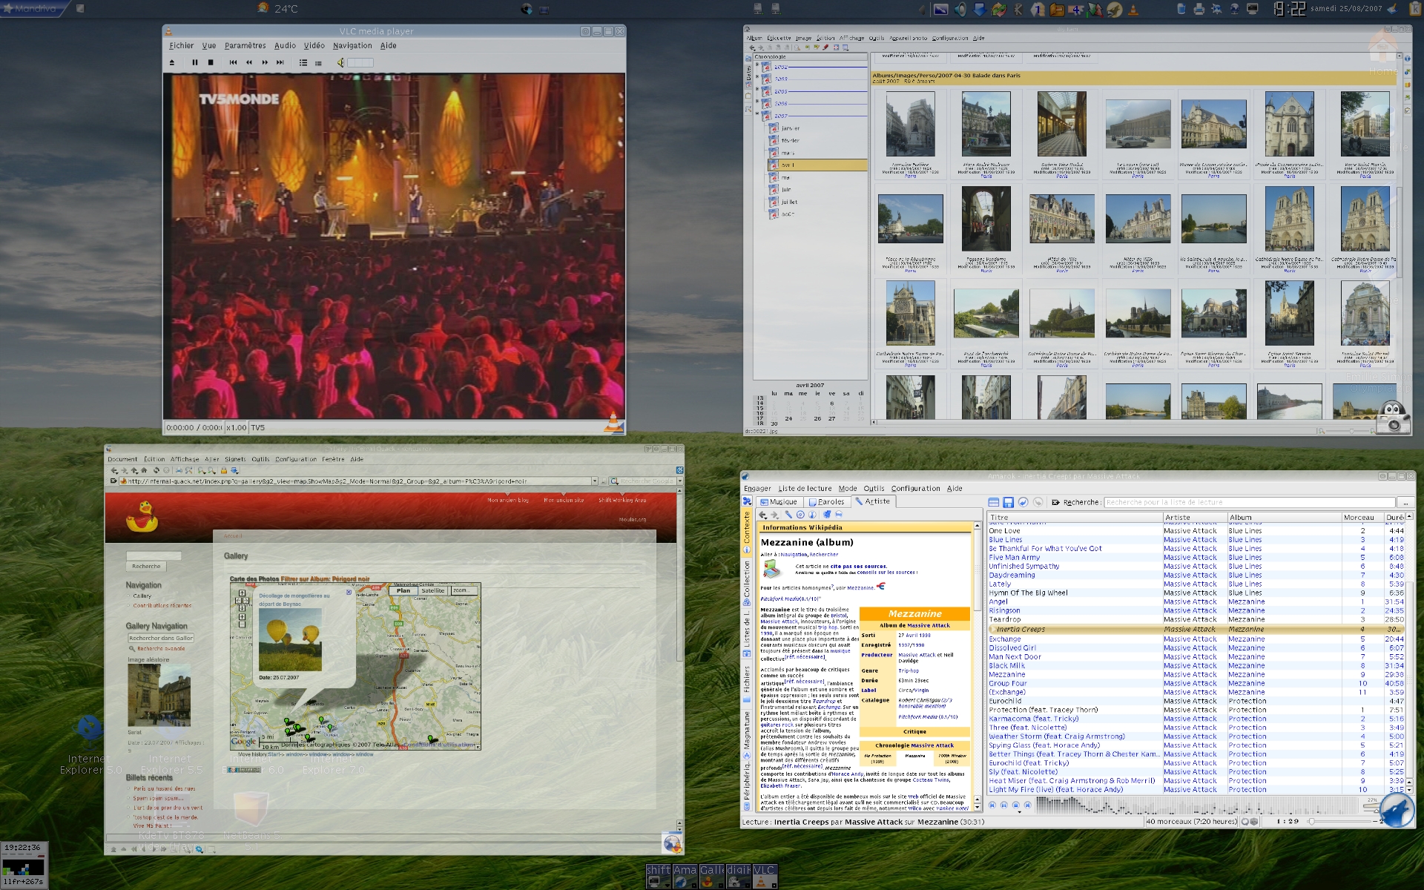1424x890 pixels.
Task: Skip to next item in VLC
Action: pyautogui.click(x=280, y=63)
